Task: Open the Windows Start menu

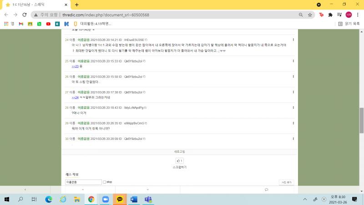Action: (7, 199)
